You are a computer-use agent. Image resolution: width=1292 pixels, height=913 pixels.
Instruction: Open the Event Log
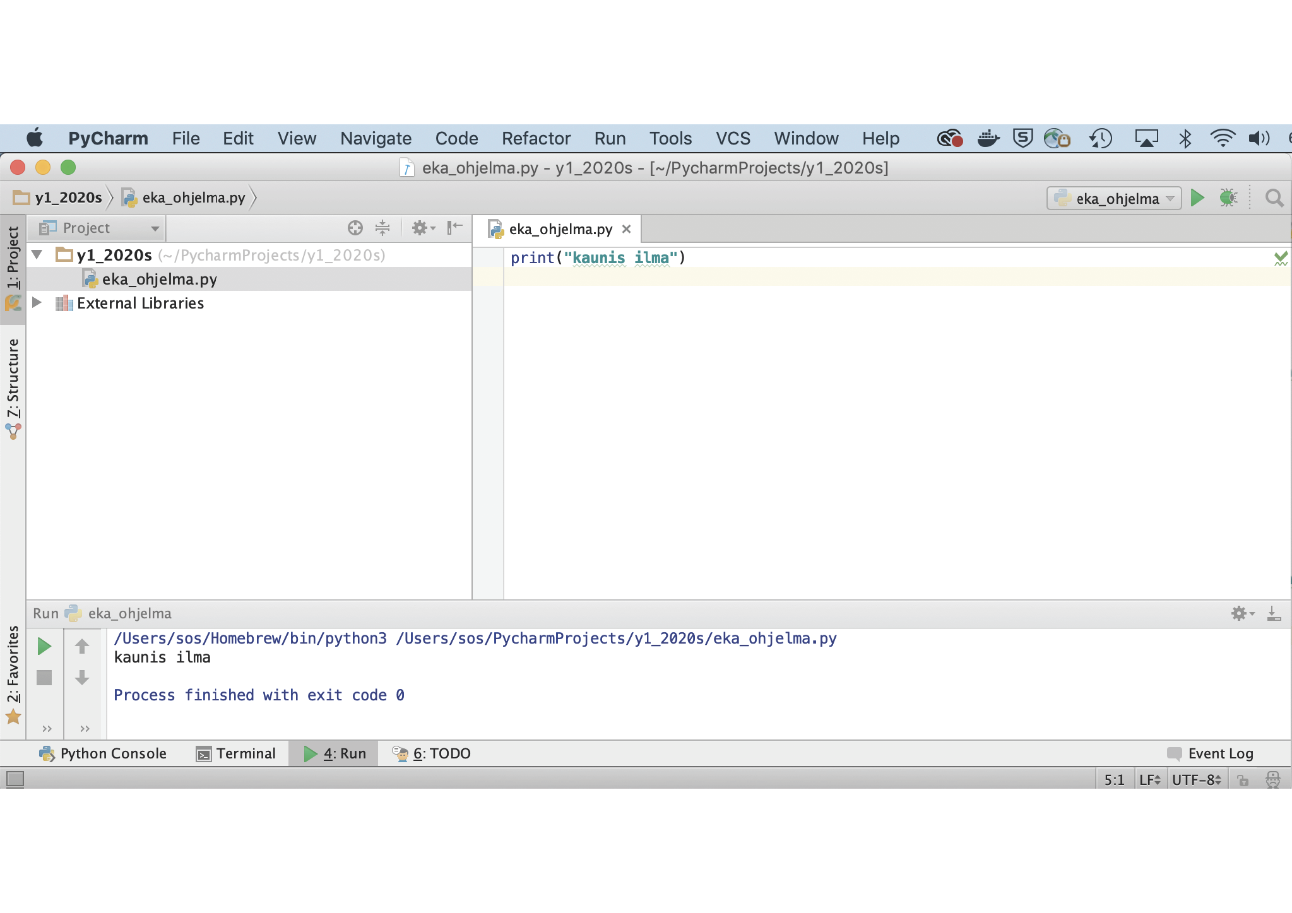click(1211, 753)
